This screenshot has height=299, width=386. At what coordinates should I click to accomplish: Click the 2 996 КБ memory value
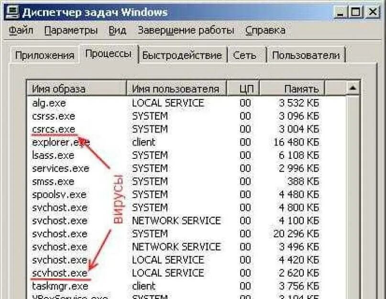click(299, 168)
